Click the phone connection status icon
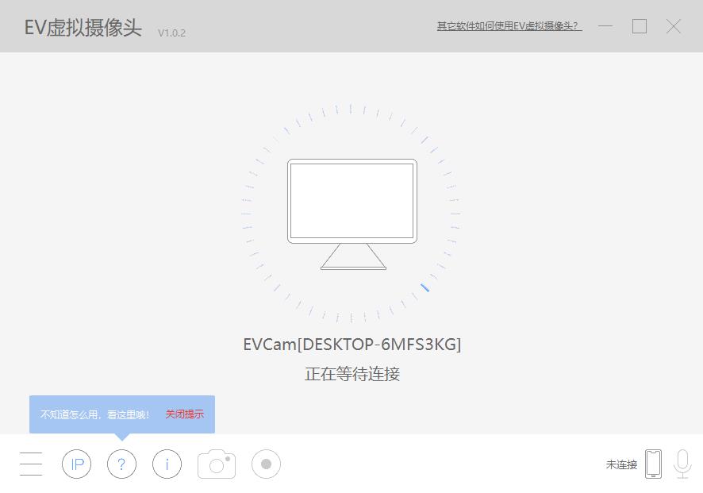 (653, 464)
